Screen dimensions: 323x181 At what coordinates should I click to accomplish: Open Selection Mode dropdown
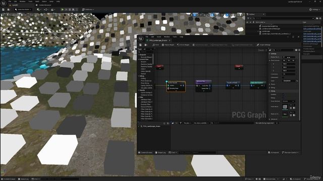[23, 10]
